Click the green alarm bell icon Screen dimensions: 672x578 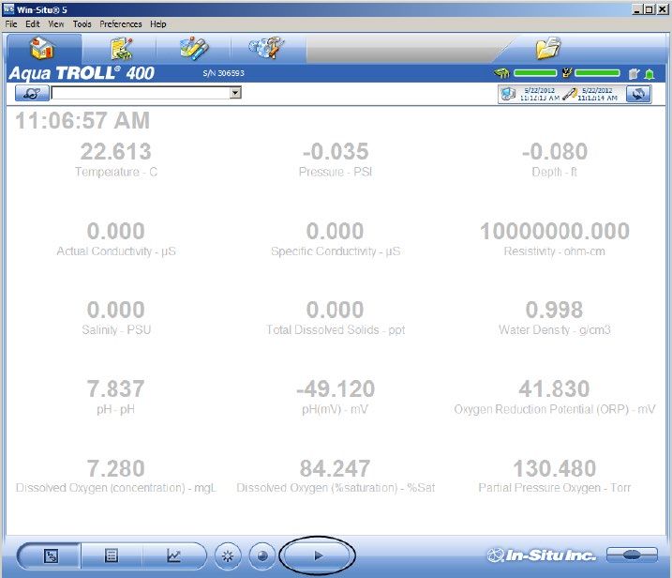[650, 74]
